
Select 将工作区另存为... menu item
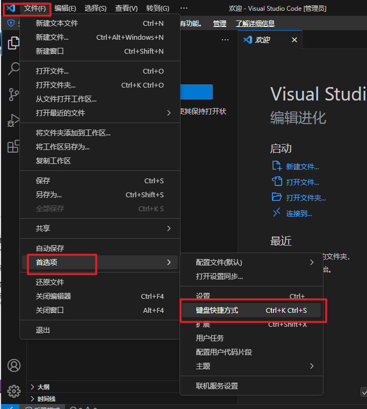(x=99, y=147)
